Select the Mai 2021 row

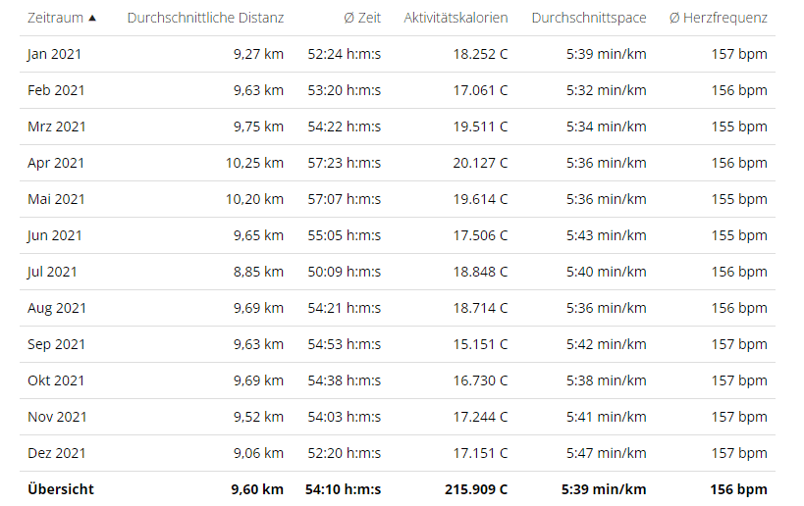tap(56, 199)
